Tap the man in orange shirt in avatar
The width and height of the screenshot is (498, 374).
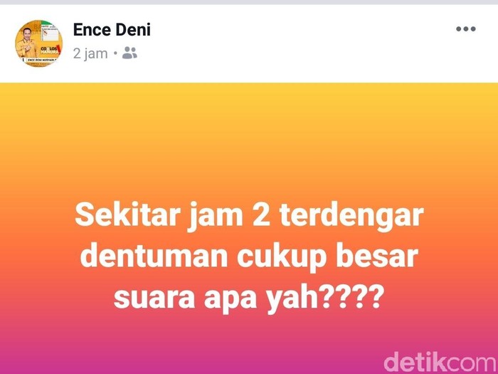[27, 43]
